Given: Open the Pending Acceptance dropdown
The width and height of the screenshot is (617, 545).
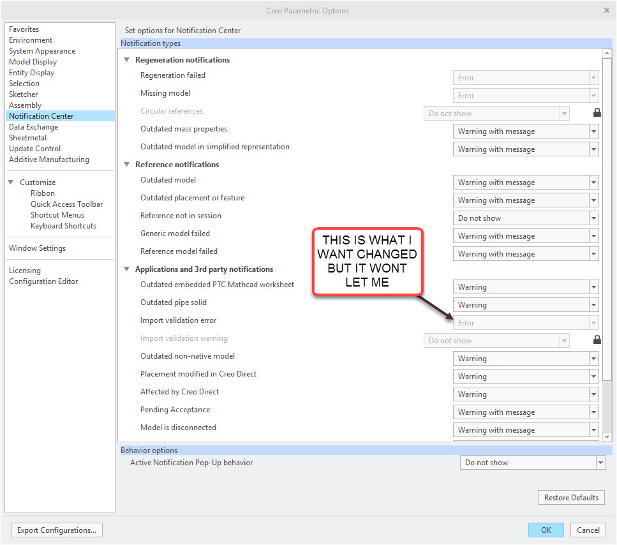Looking at the screenshot, I should point(594,412).
